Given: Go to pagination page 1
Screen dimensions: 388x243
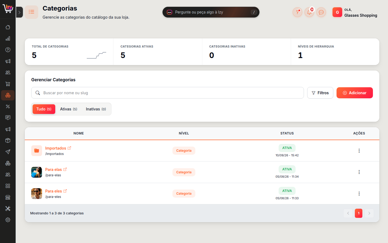Looking at the screenshot, I should coord(359,213).
